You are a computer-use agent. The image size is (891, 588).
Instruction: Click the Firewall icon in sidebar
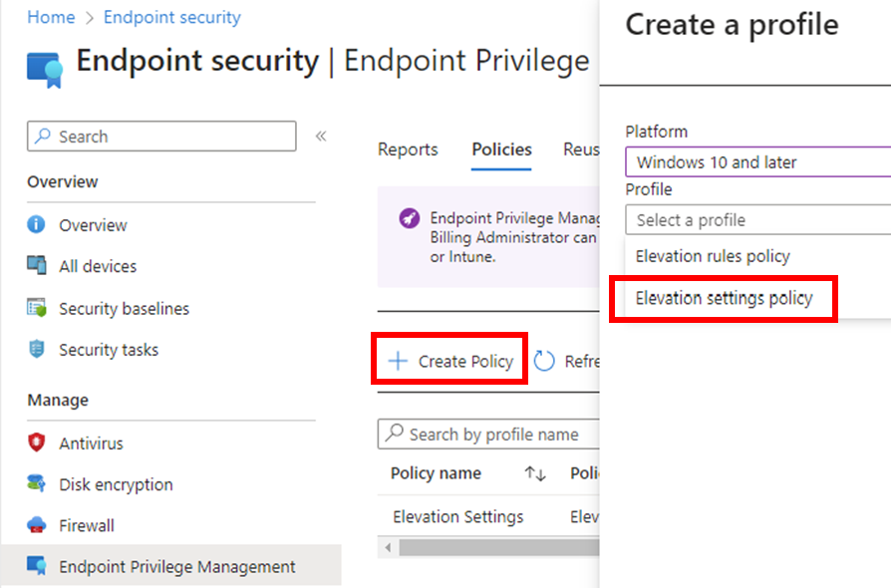tap(37, 525)
